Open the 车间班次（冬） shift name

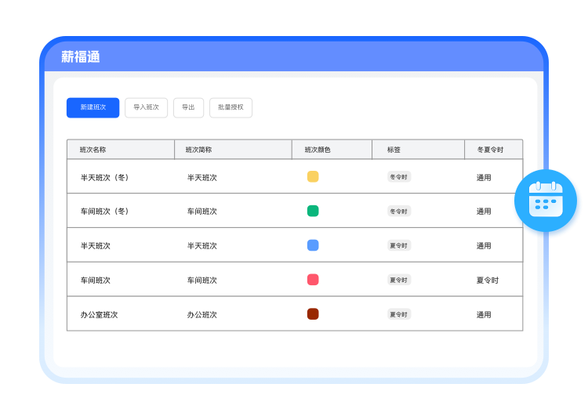[x=104, y=212]
